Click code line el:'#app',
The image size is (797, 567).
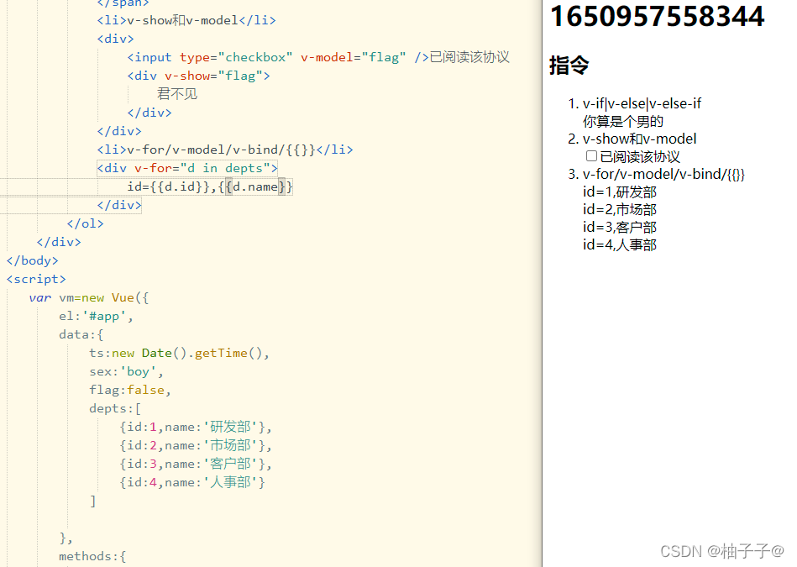pos(96,317)
